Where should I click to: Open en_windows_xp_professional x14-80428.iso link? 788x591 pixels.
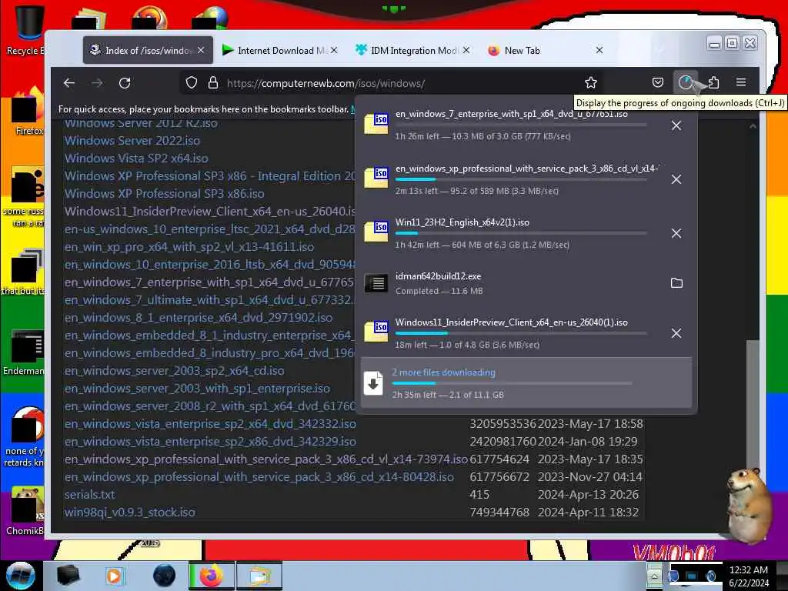click(259, 477)
